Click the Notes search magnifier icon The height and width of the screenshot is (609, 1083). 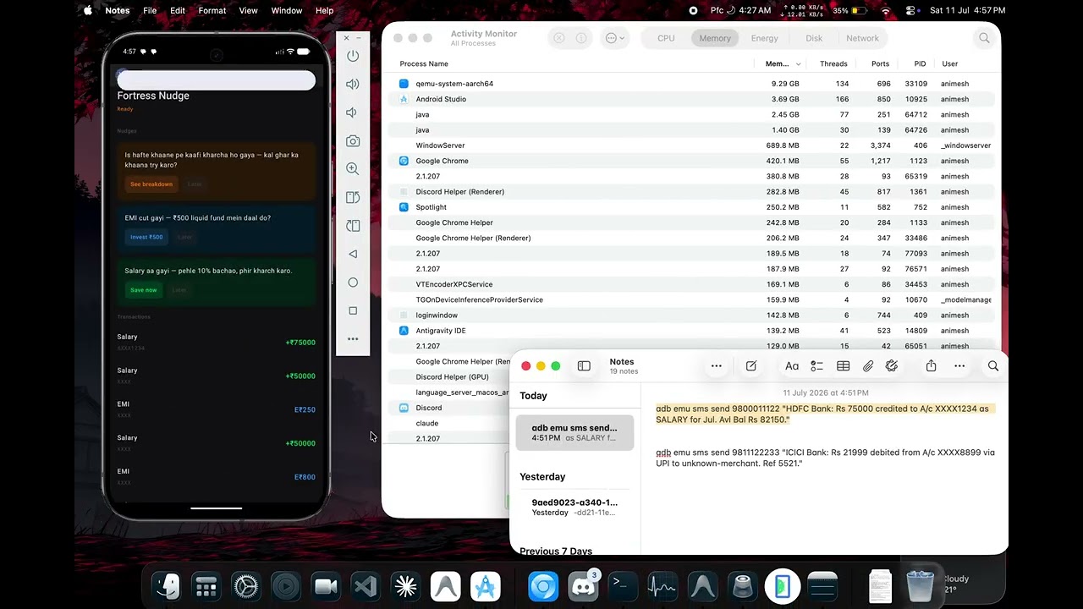(993, 366)
